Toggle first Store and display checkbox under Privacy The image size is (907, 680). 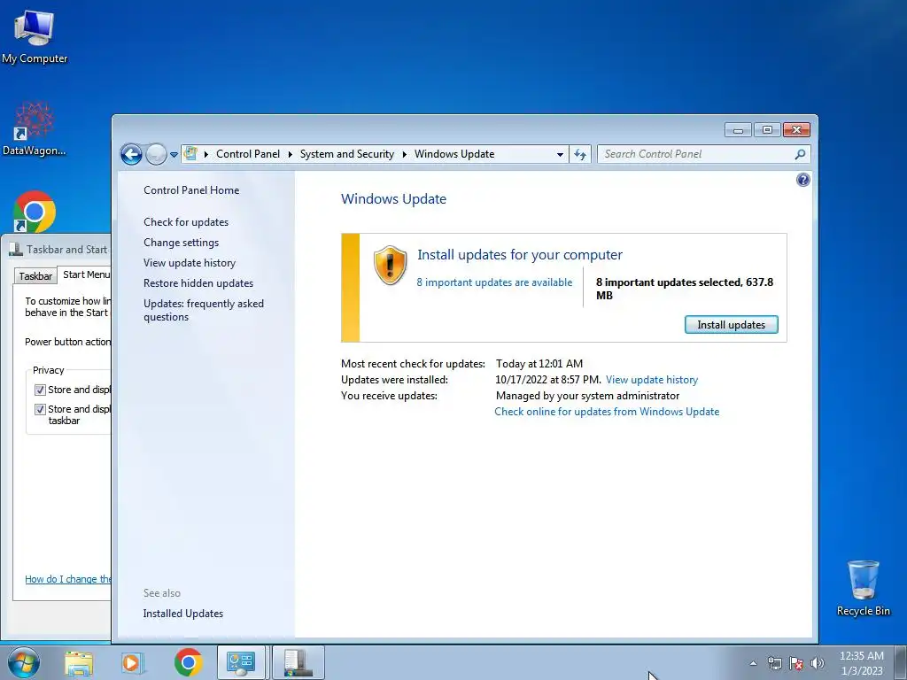point(40,390)
